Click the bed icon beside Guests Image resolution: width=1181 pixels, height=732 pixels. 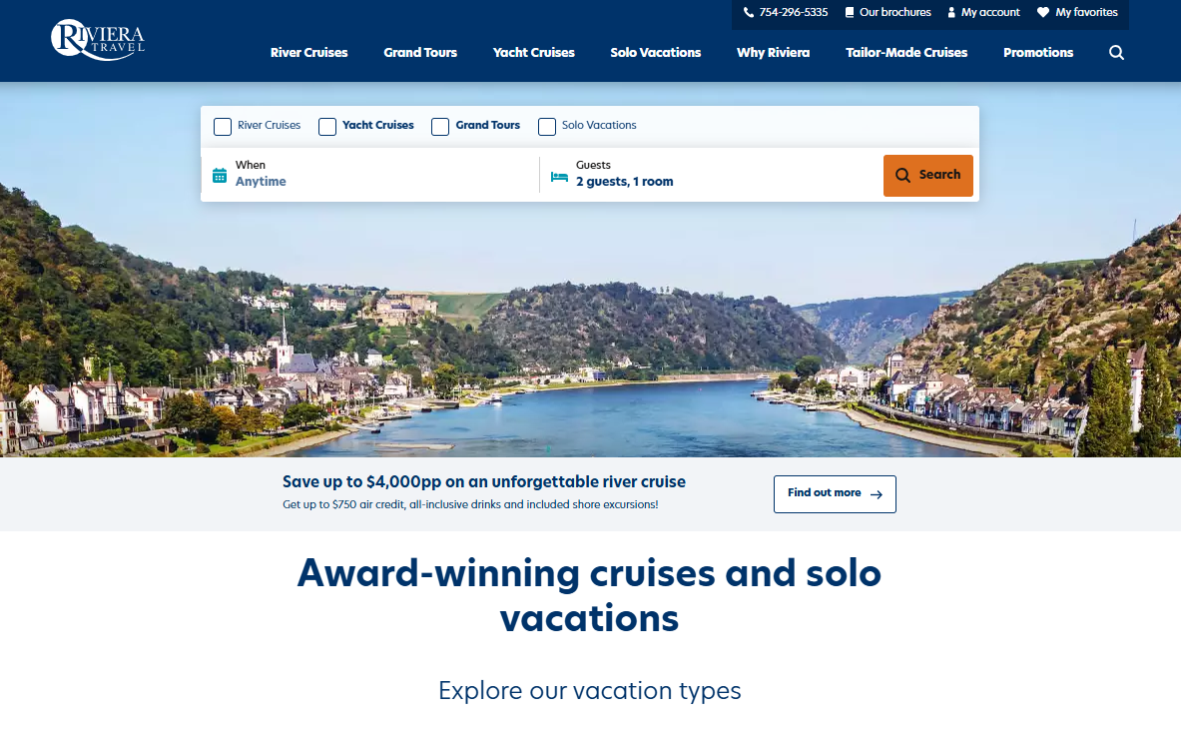point(559,177)
